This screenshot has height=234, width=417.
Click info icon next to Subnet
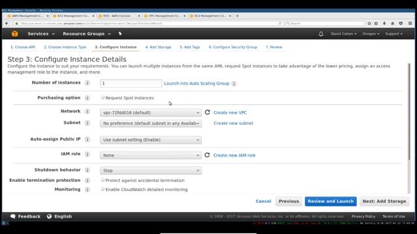point(87,123)
